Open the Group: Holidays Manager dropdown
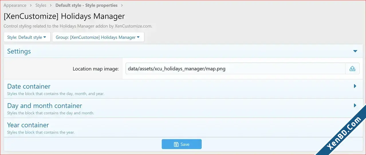The width and height of the screenshot is (366, 155). (98, 37)
